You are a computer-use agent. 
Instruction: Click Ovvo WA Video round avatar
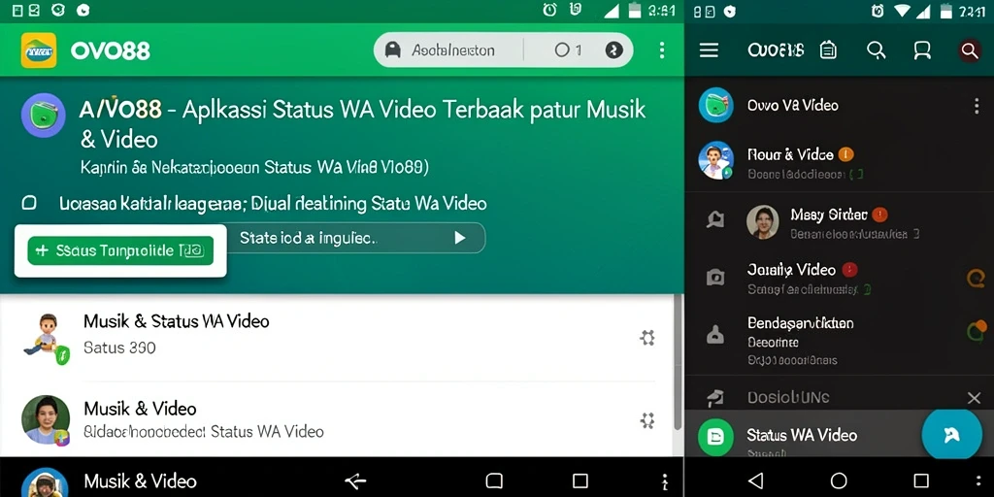click(715, 105)
